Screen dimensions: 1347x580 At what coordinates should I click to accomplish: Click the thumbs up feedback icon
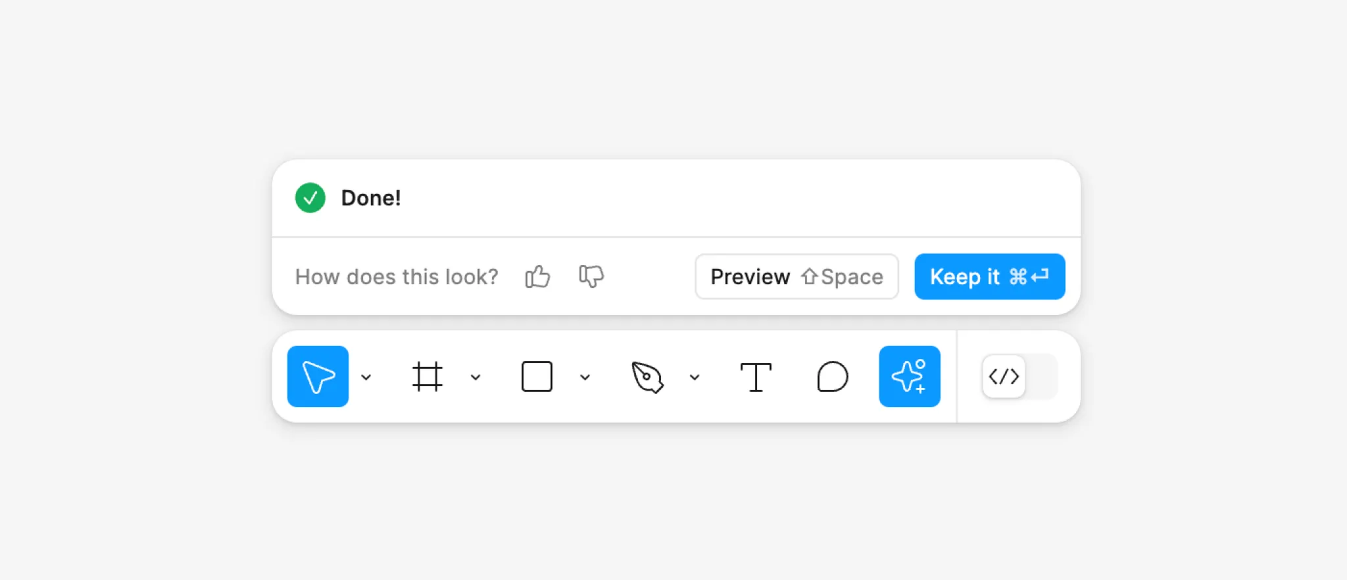(537, 277)
